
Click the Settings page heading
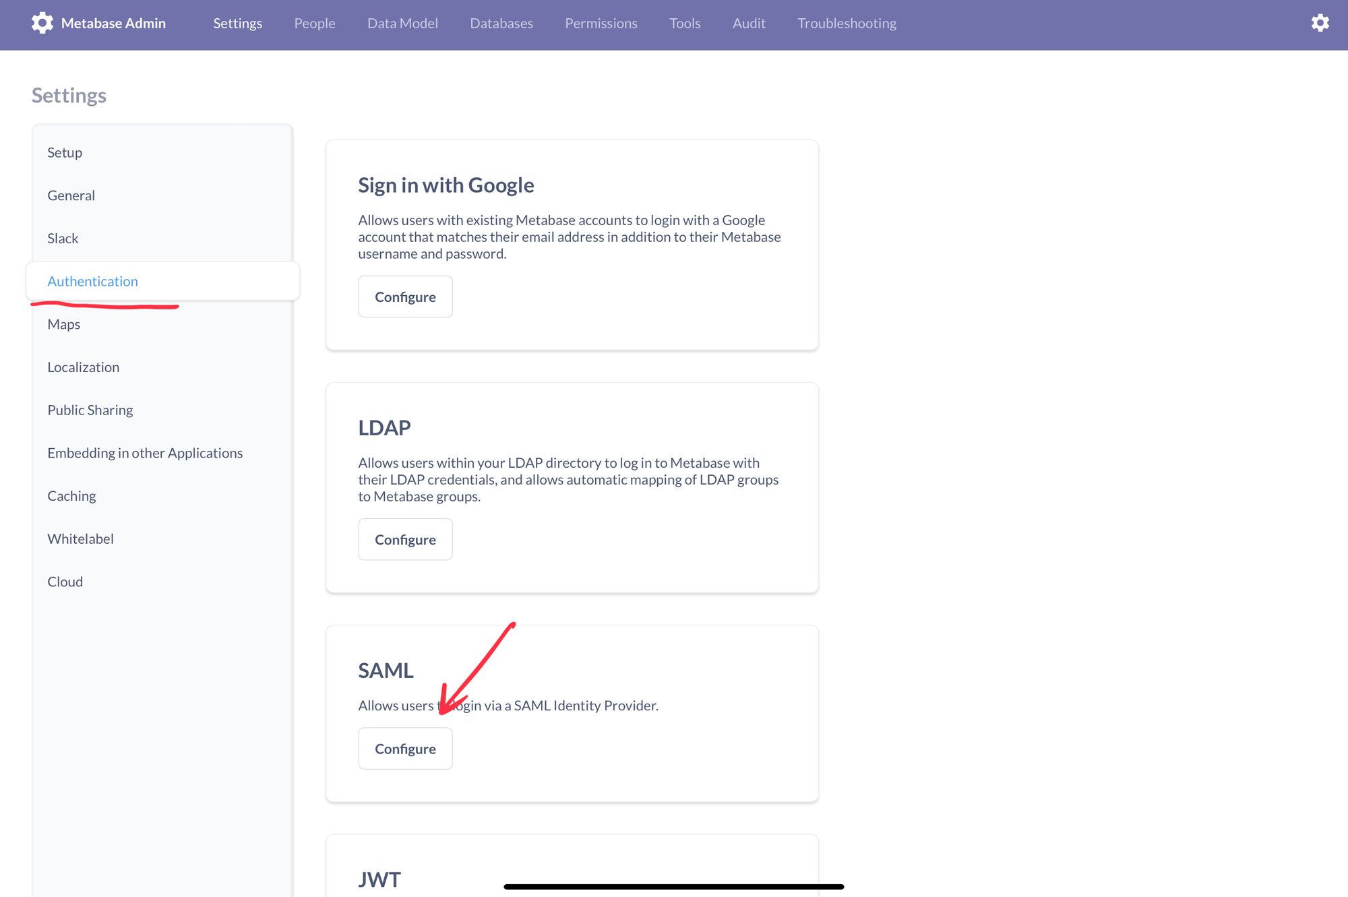tap(69, 96)
